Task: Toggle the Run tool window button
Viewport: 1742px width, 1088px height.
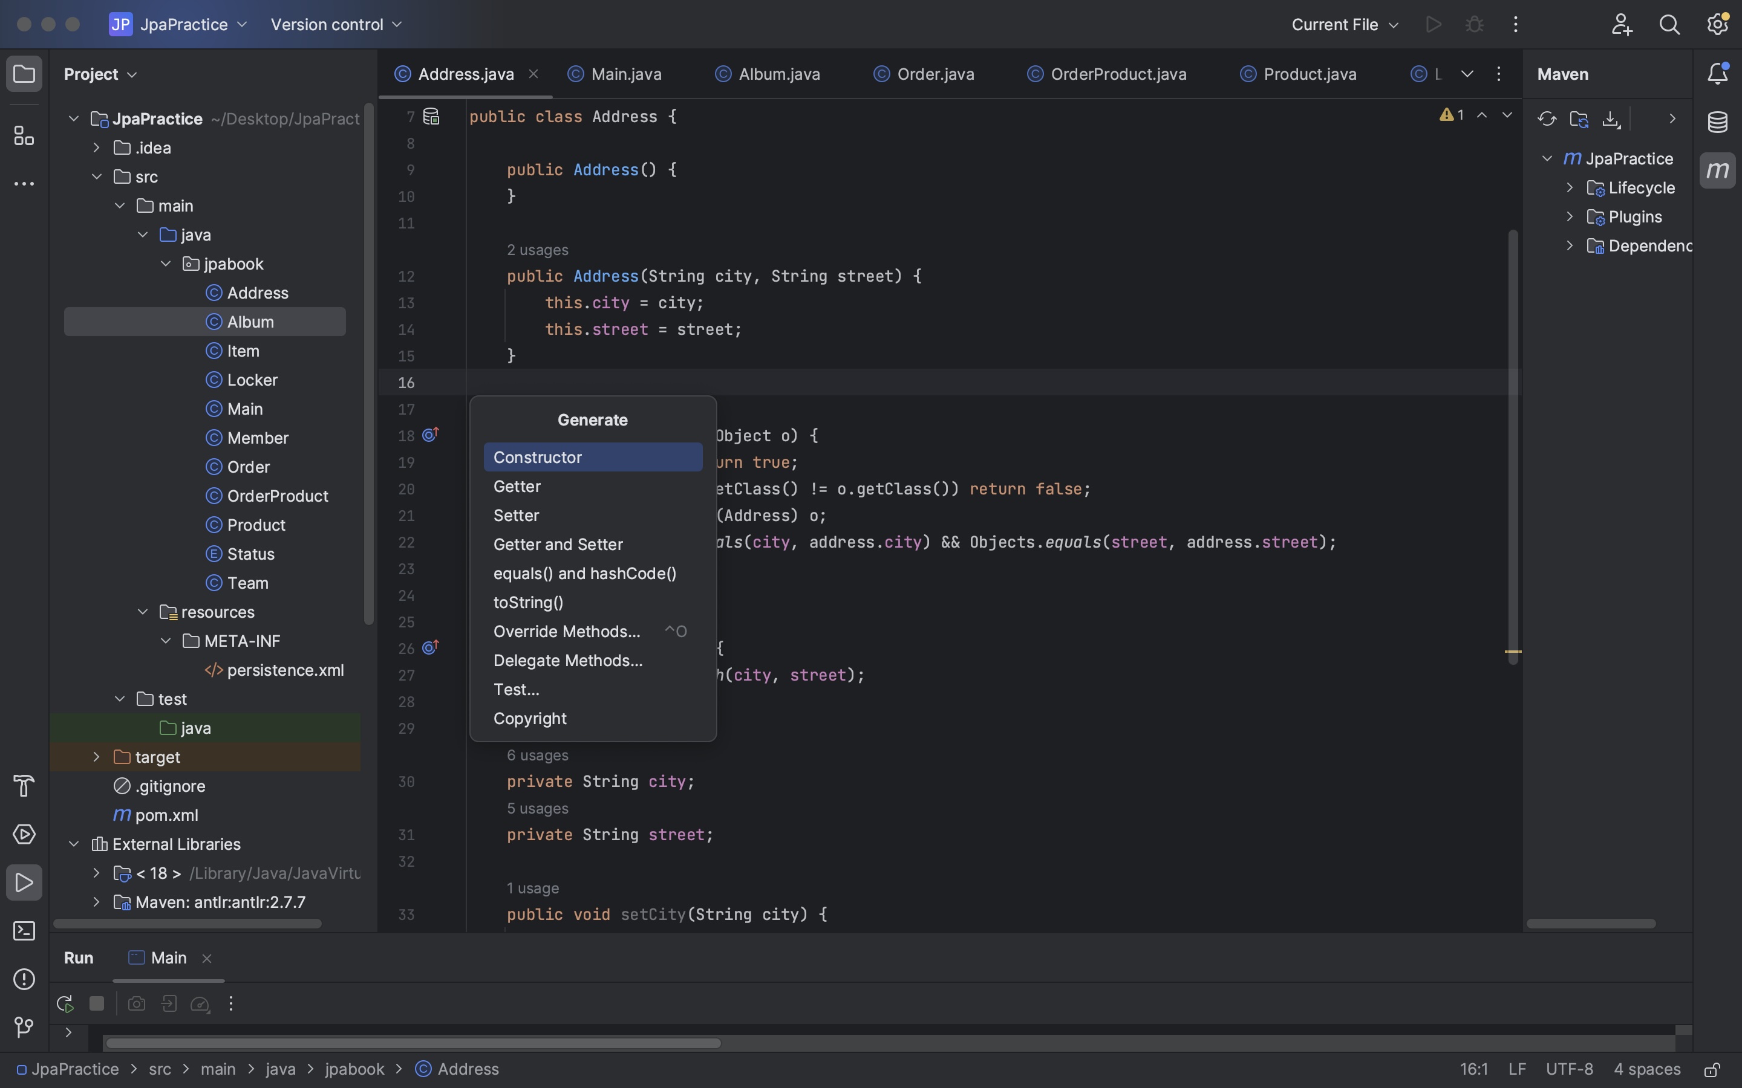Action: click(24, 883)
